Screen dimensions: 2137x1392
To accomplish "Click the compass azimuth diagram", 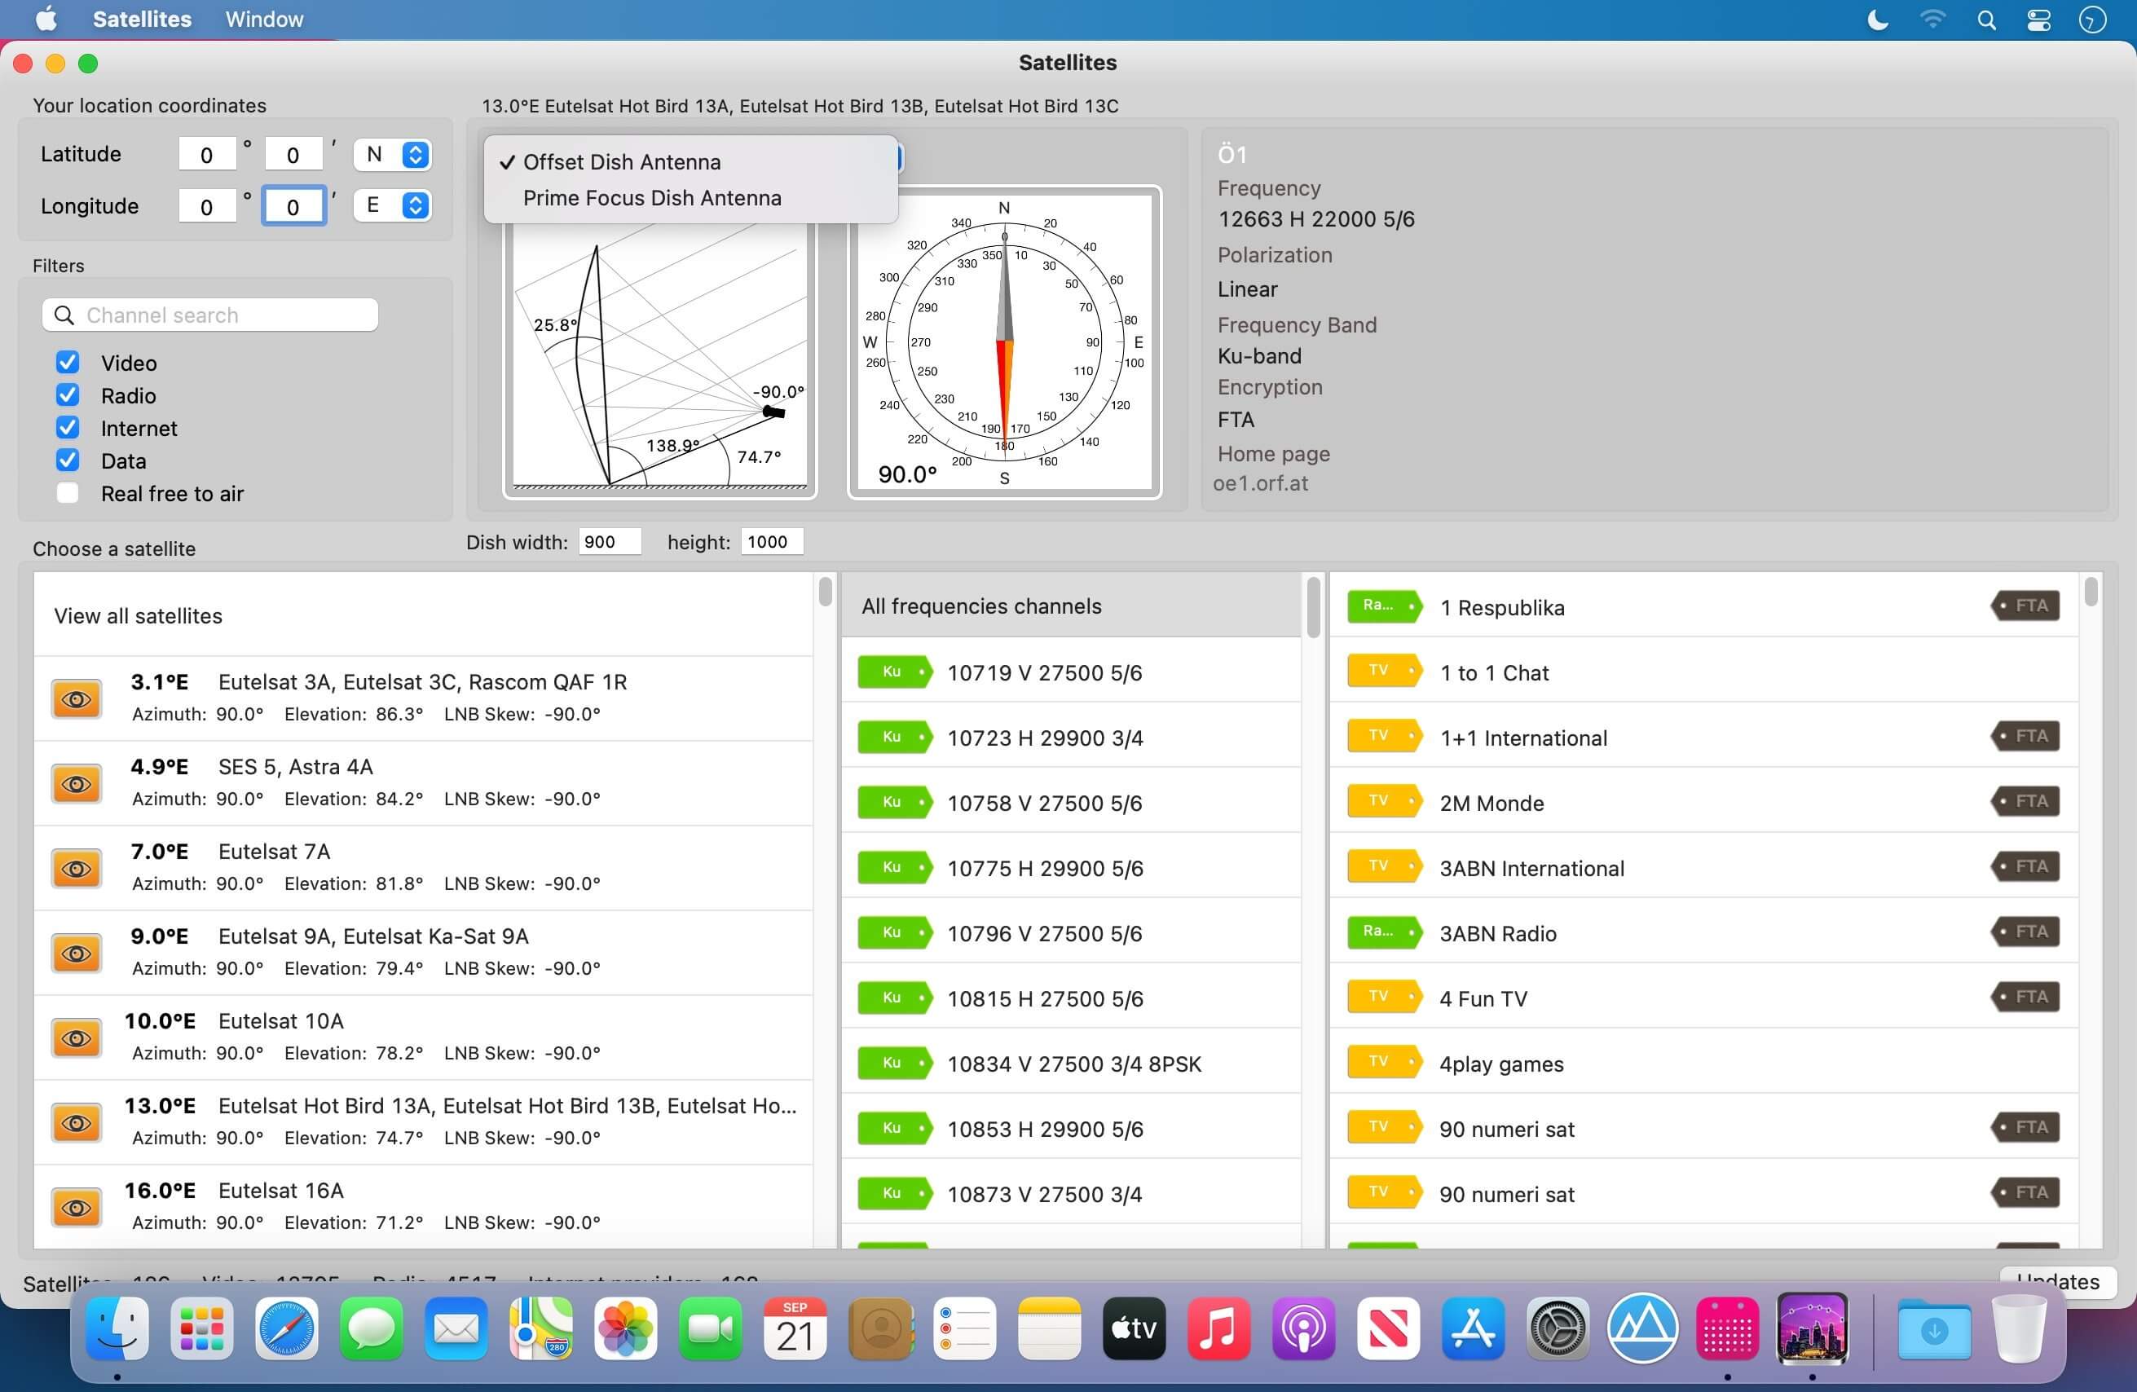I will click(x=1004, y=342).
